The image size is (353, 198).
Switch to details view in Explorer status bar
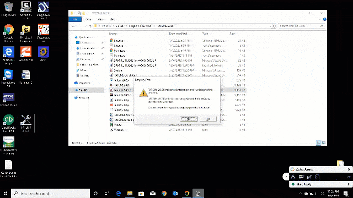(319, 143)
